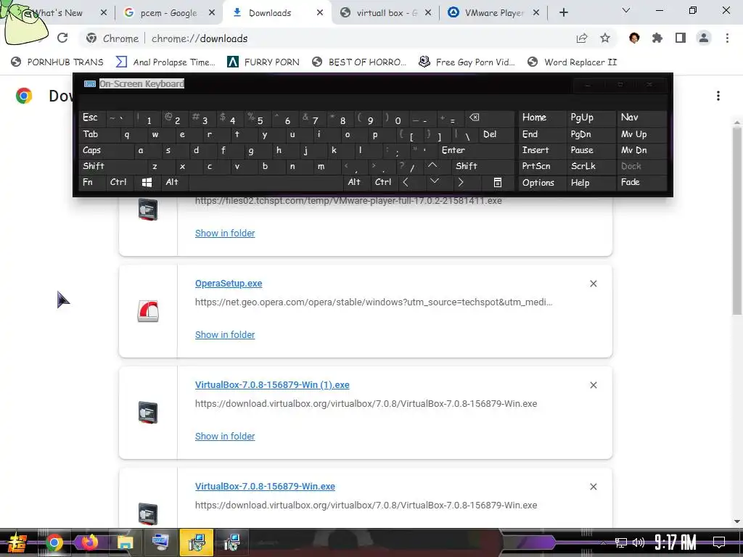The image size is (743, 557).
Task: Open Firefox from the taskbar
Action: coord(89,542)
